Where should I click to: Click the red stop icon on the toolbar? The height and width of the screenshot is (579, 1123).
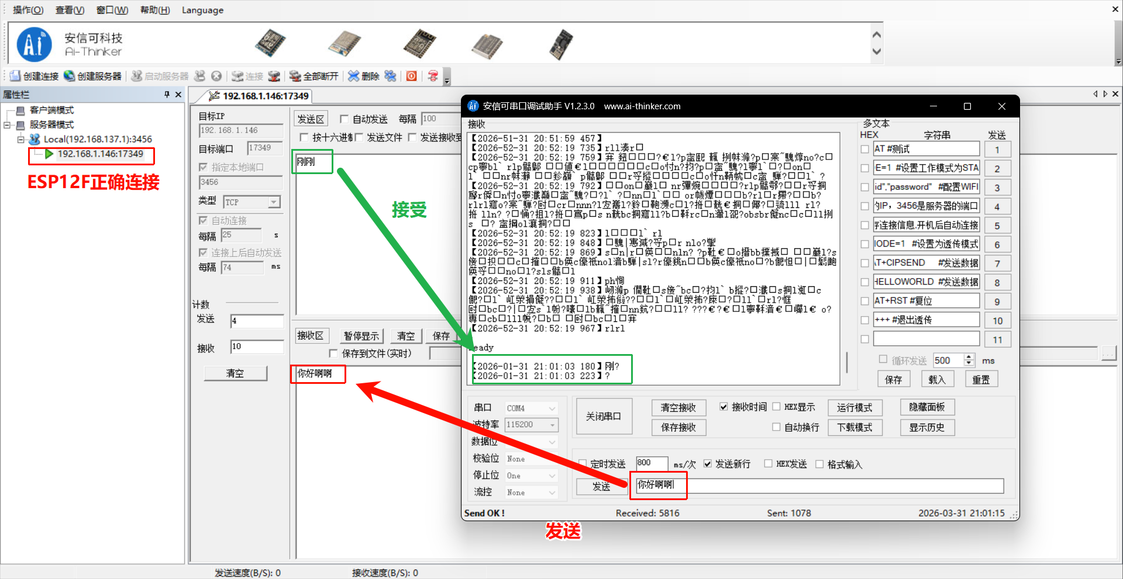click(x=411, y=76)
